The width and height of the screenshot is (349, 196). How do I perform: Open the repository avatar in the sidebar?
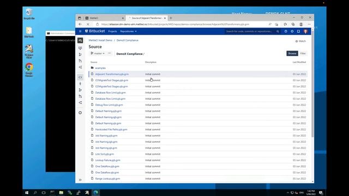click(80, 40)
